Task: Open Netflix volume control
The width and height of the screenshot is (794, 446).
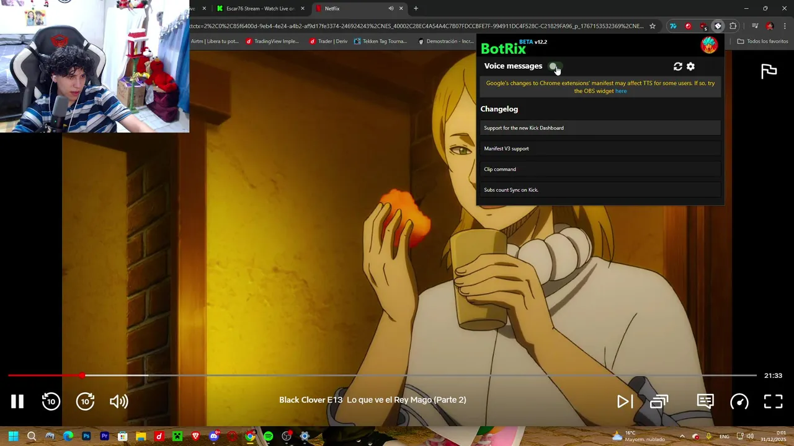Action: pos(118,401)
